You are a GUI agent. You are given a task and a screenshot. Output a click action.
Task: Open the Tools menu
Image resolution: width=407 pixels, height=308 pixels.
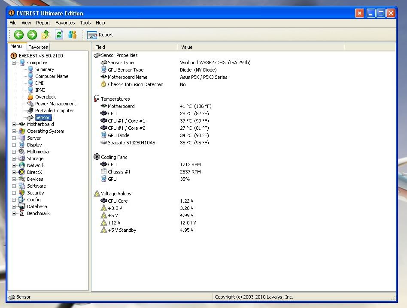coord(85,23)
